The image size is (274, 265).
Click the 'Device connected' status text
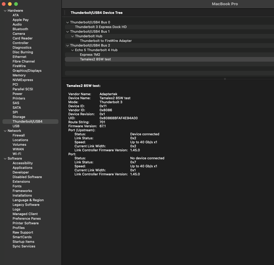click(x=145, y=134)
